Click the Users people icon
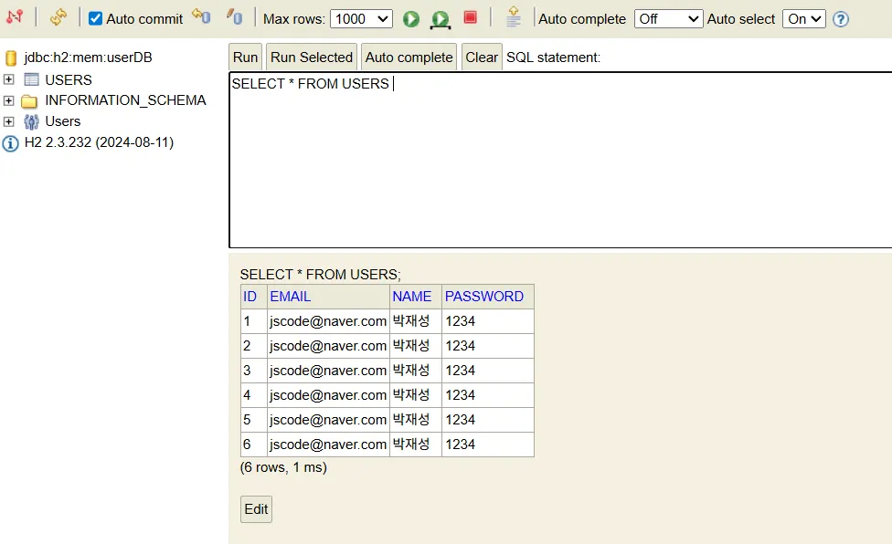Screen dimensions: 892x544 tap(31, 121)
